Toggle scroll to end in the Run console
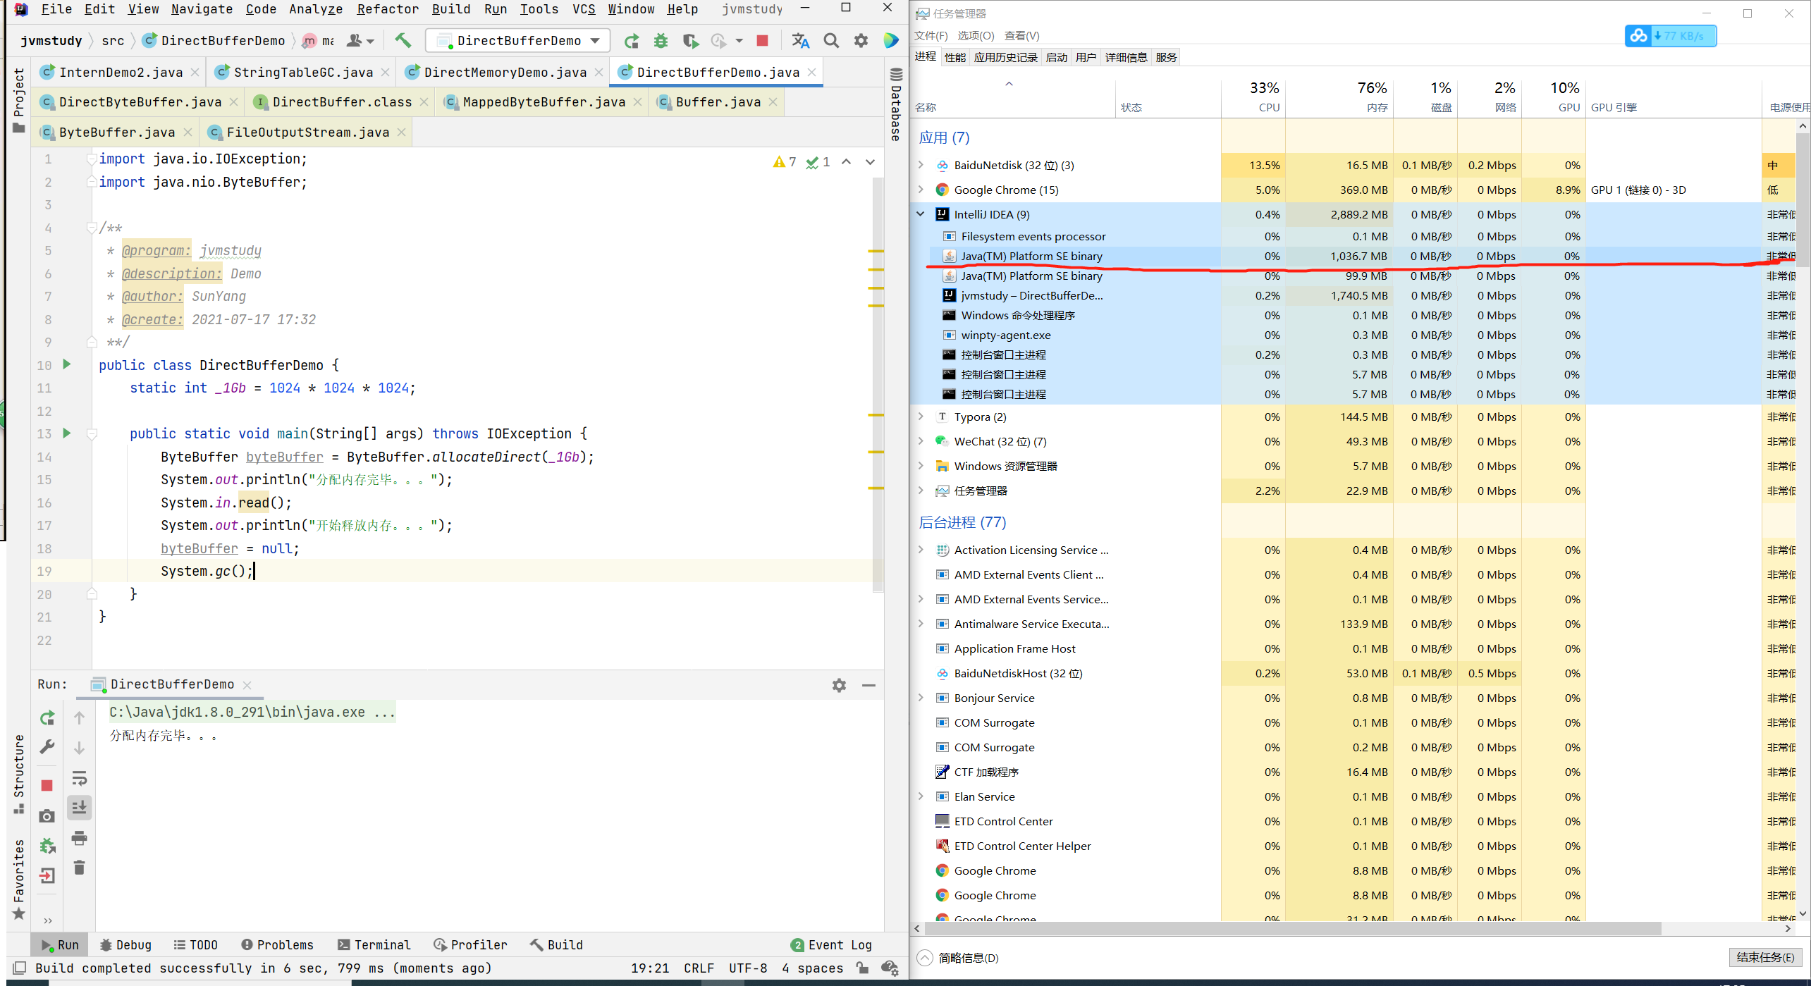 (80, 808)
